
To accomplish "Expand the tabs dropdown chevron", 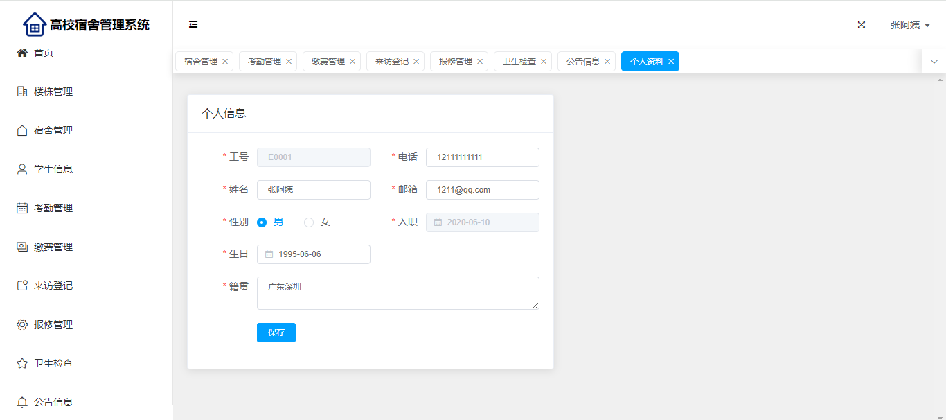I will [x=934, y=62].
